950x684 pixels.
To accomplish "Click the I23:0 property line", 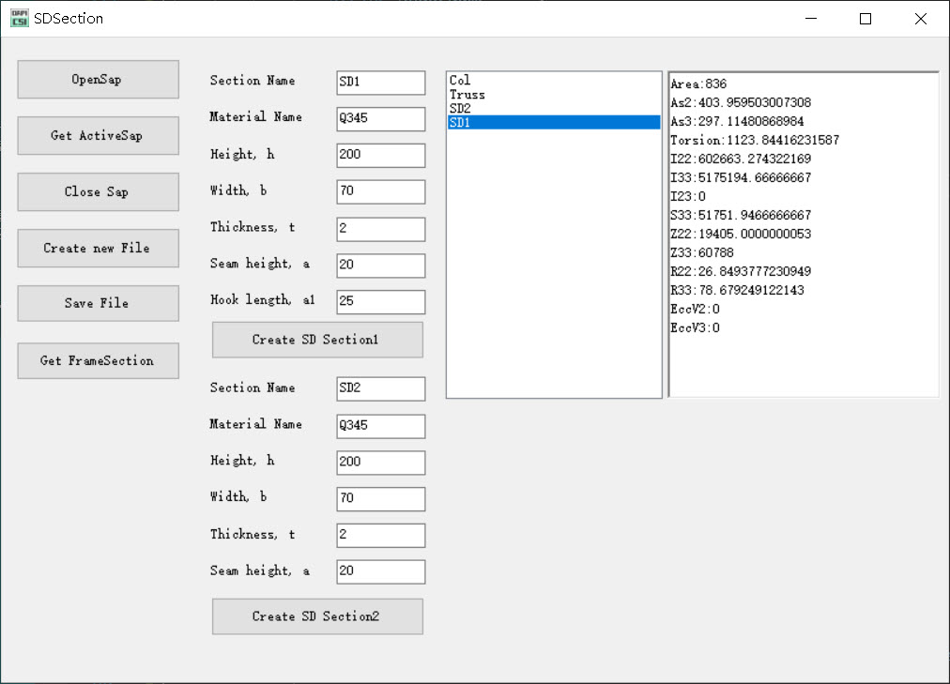I will pos(688,197).
